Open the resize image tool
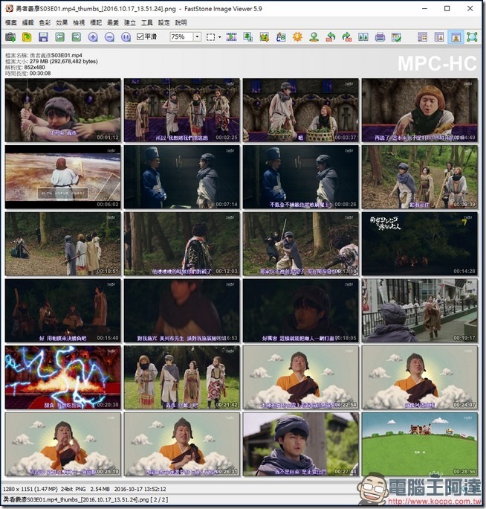Screen dimensions: 486x509 [248, 37]
